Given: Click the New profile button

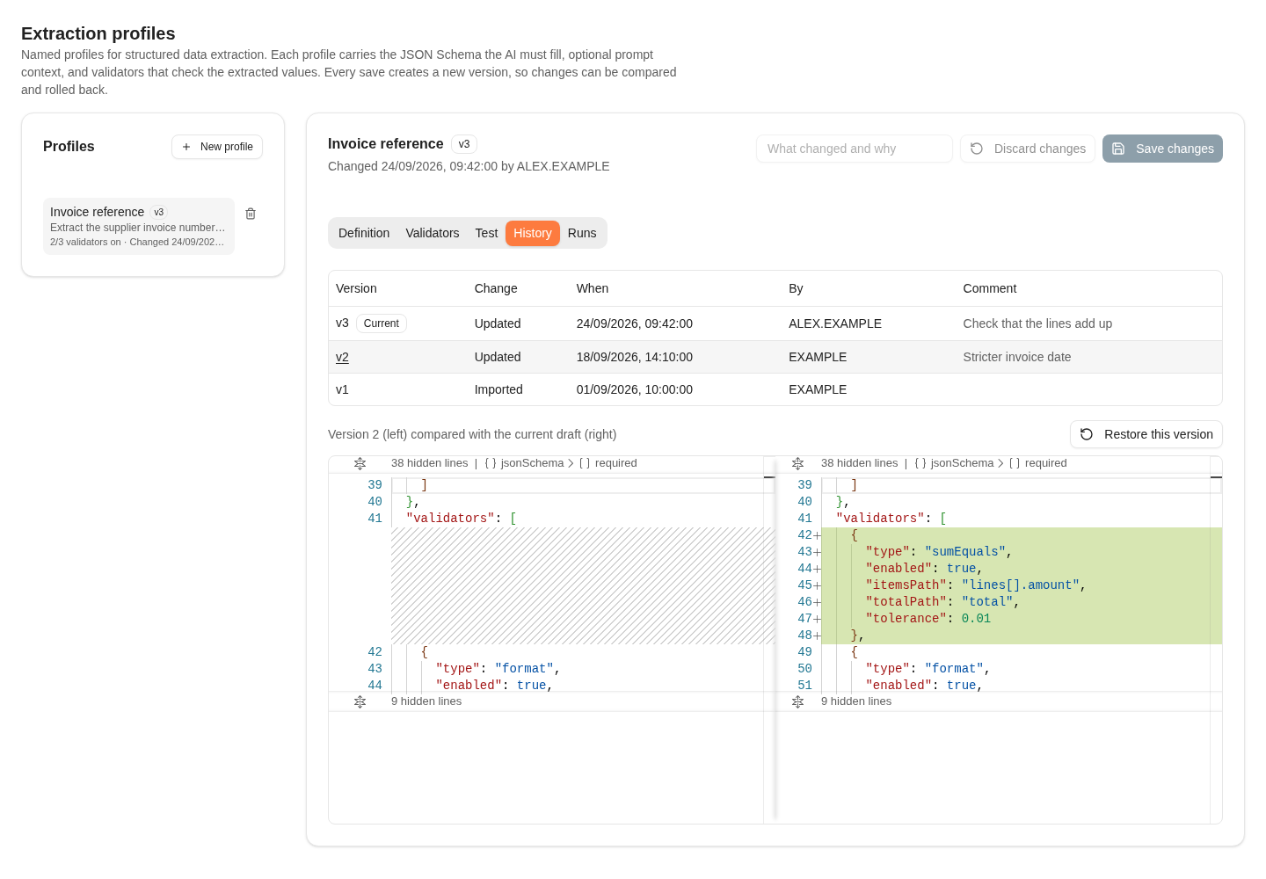Looking at the screenshot, I should pyautogui.click(x=217, y=147).
